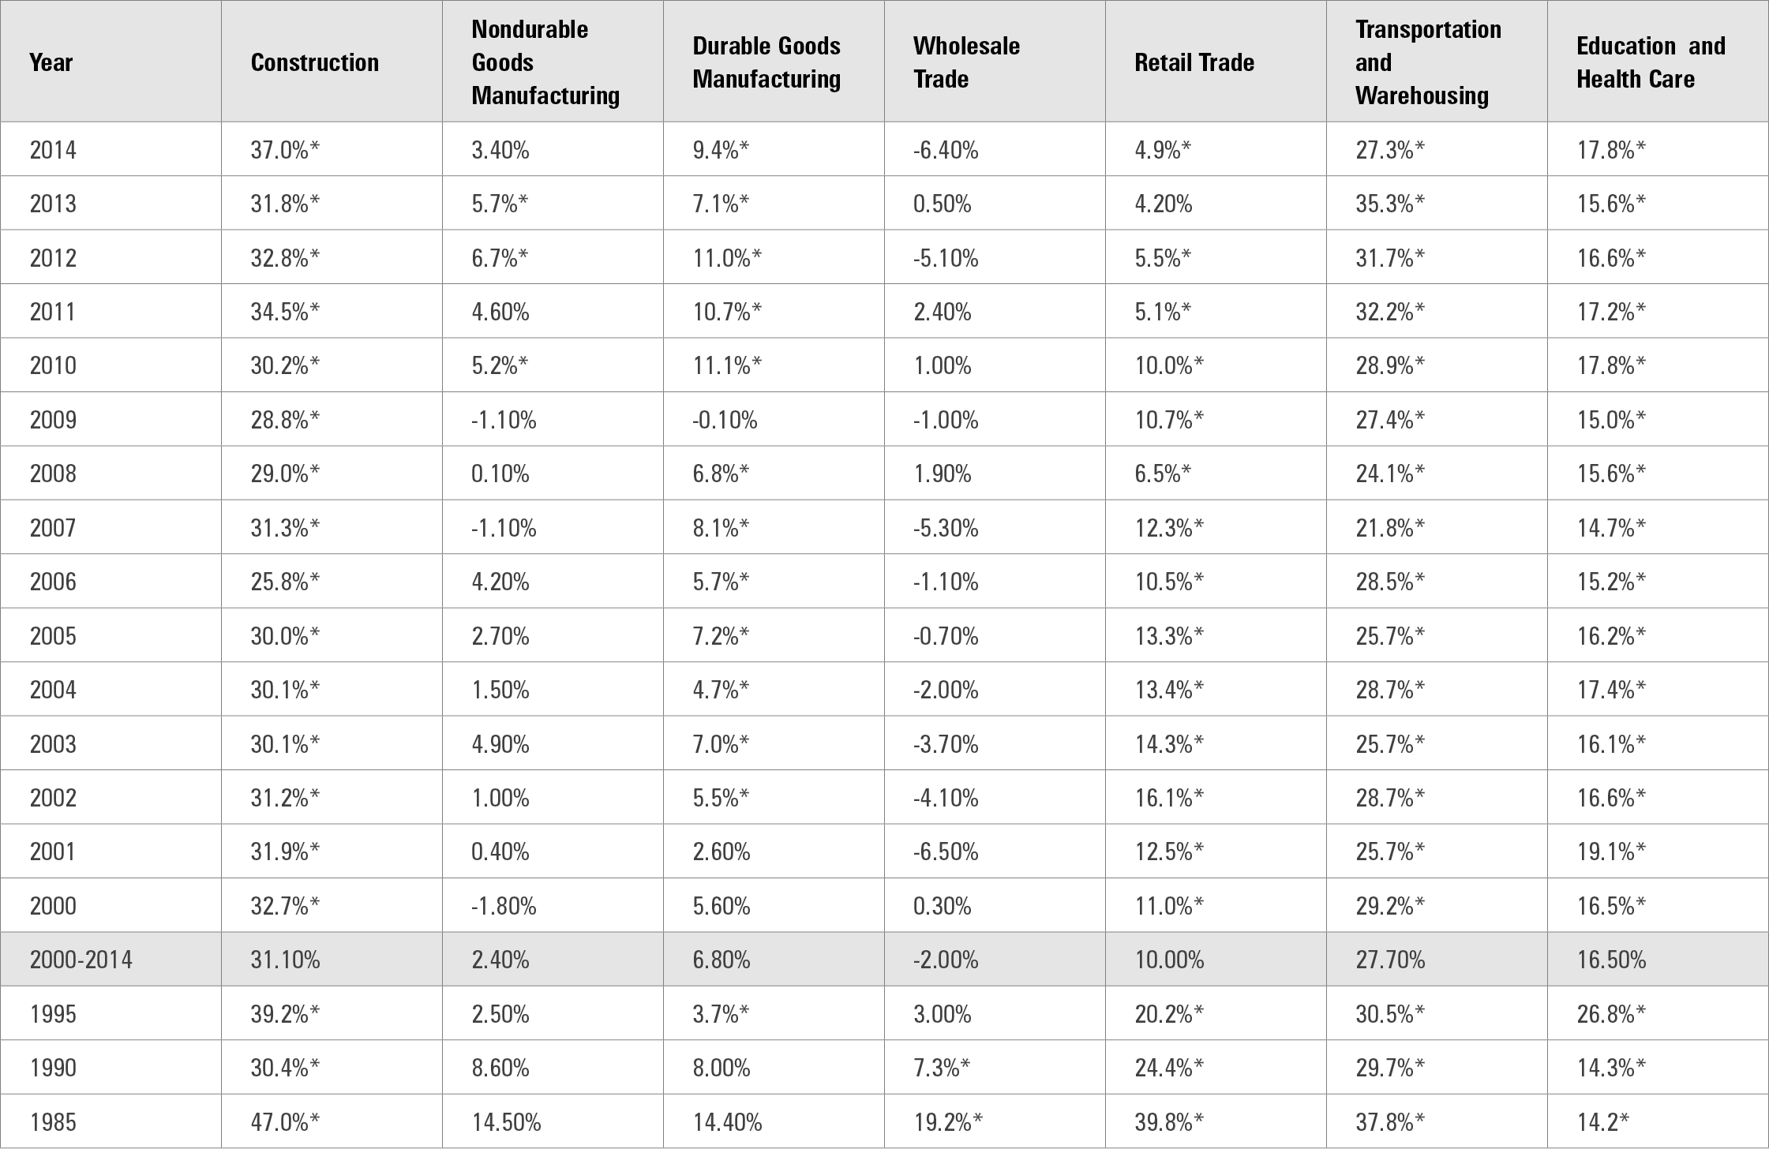This screenshot has height=1149, width=1769.
Task: Select the Transportation and Warehousing header
Action: 1427,62
